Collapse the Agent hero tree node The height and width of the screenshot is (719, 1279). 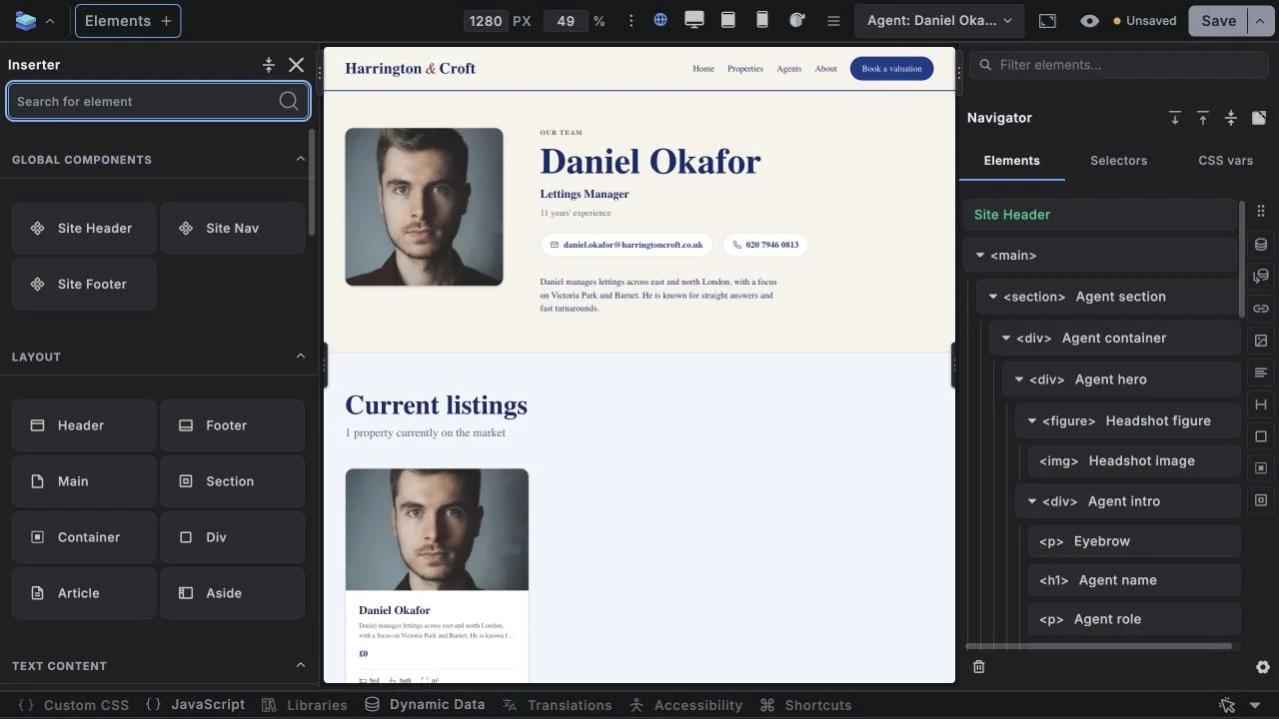click(x=1019, y=379)
